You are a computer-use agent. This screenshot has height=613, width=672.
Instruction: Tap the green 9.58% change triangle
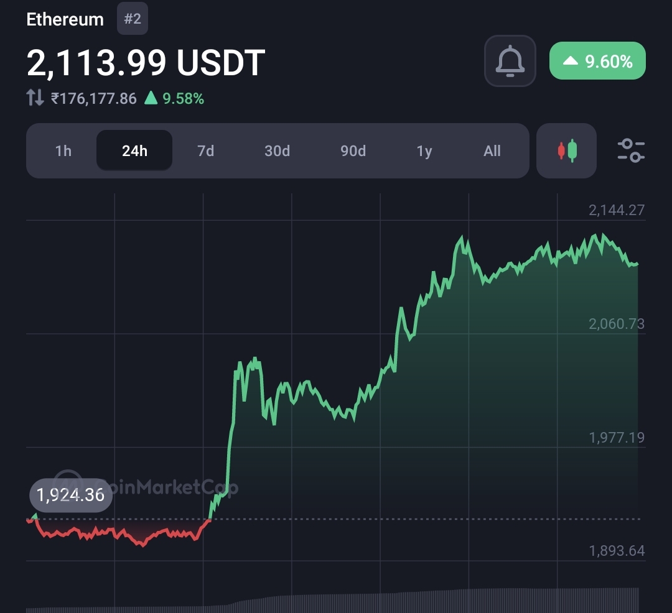[x=151, y=98]
